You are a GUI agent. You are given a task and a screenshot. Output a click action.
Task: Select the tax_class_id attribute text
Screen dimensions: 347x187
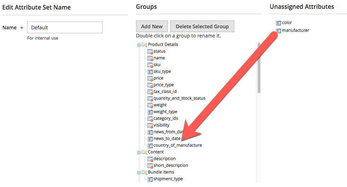pyautogui.click(x=165, y=92)
